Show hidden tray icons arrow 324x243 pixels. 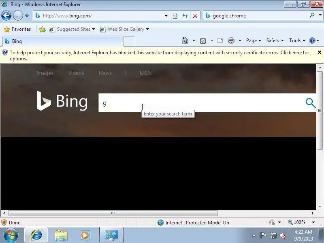click(254, 235)
